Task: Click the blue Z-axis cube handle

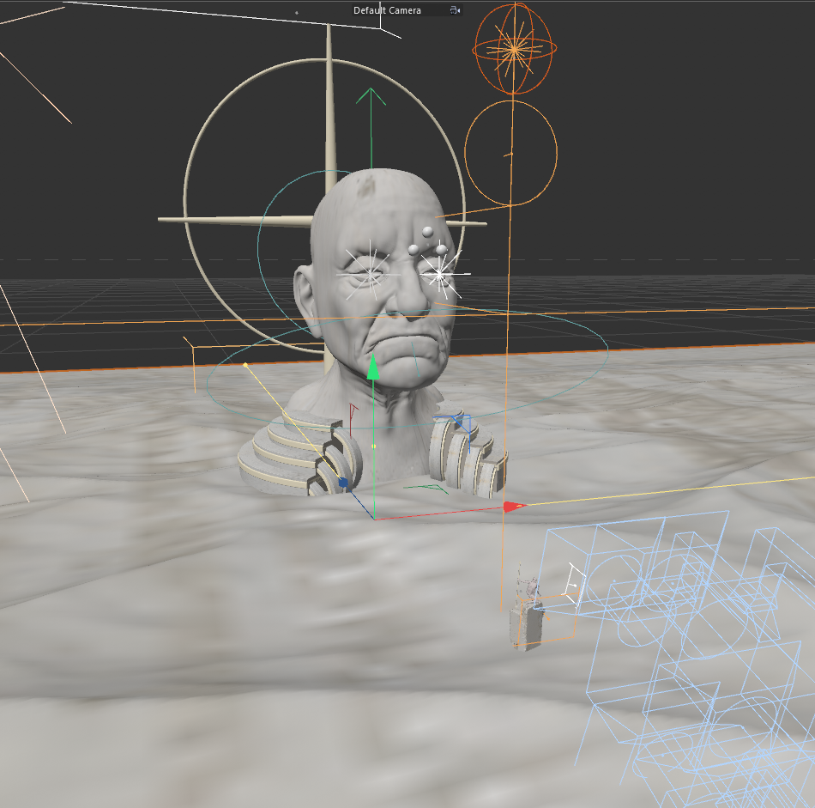Action: pos(343,483)
